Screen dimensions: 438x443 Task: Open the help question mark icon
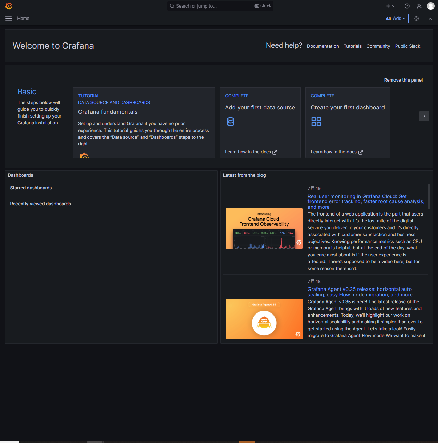click(407, 6)
